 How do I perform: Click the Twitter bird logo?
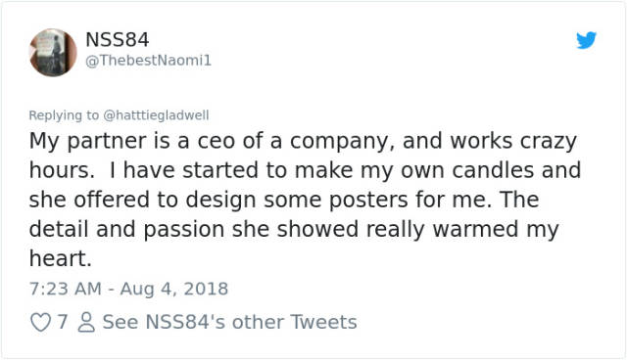coord(586,40)
